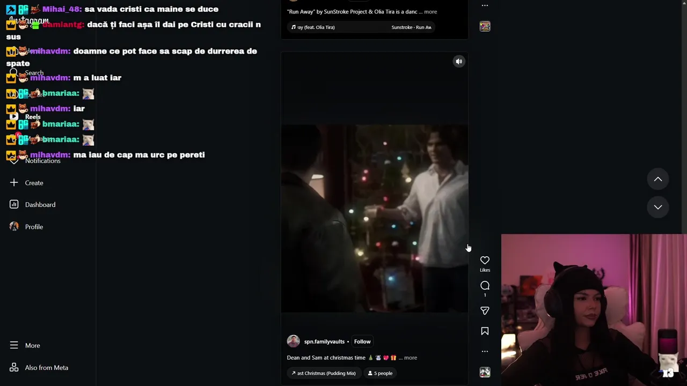The width and height of the screenshot is (687, 386).
Task: Open Also from Meta menu
Action: tap(46, 368)
